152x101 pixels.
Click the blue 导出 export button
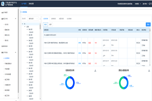click(x=148, y=25)
